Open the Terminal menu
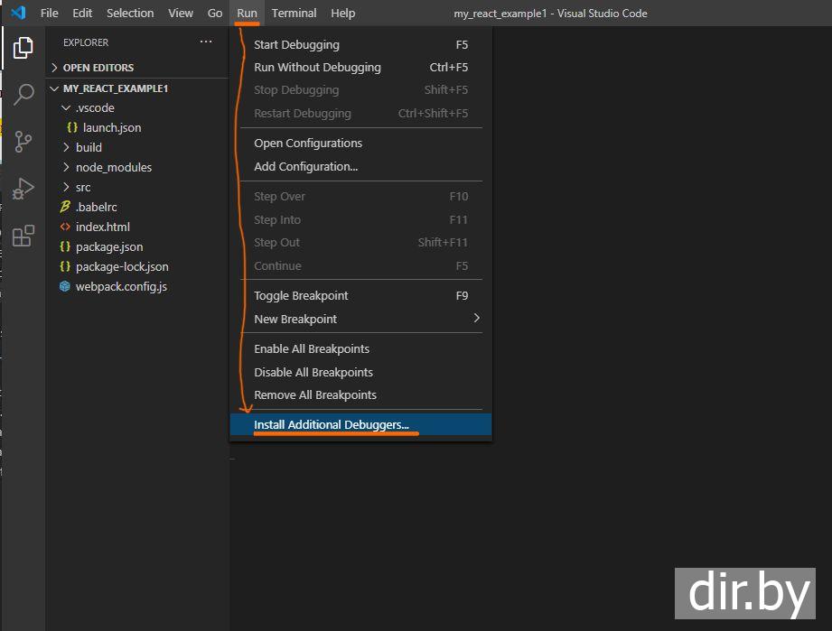The image size is (832, 631). click(x=294, y=14)
